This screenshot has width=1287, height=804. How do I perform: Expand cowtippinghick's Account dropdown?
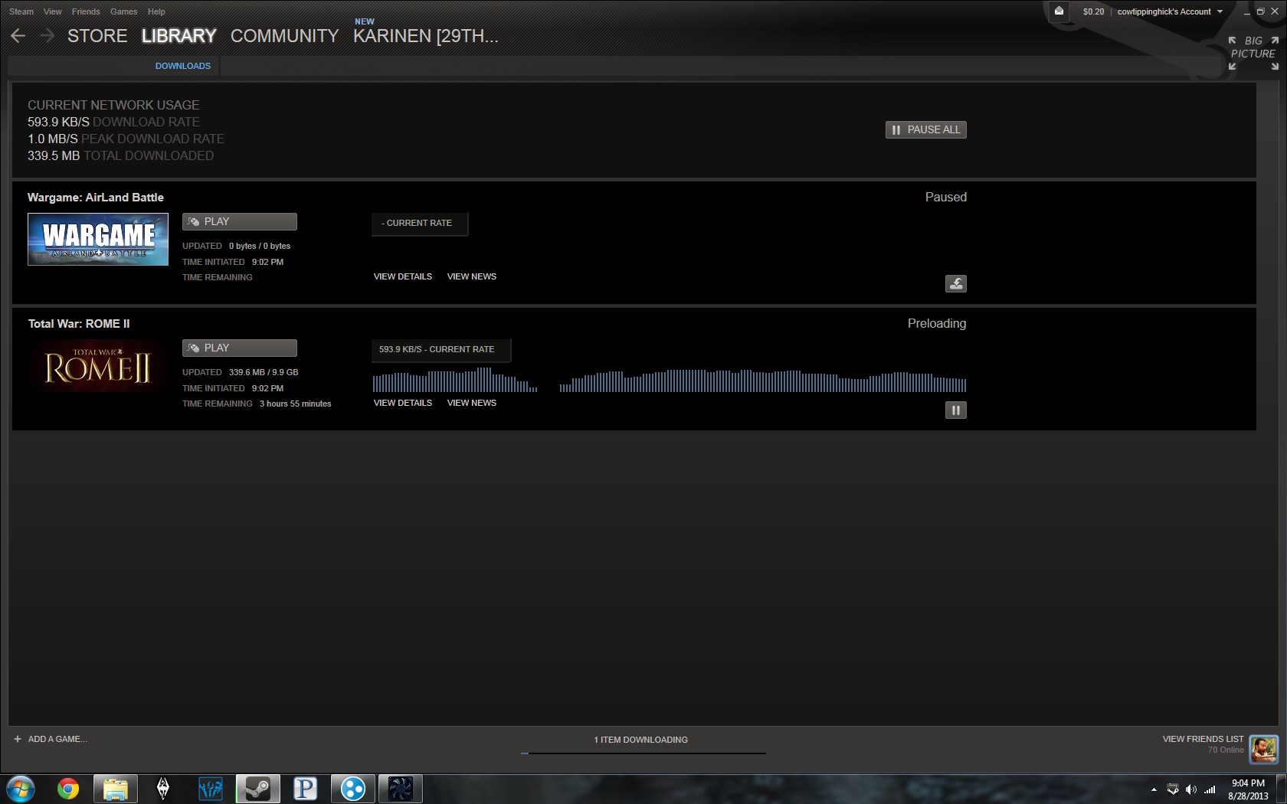tap(1170, 11)
